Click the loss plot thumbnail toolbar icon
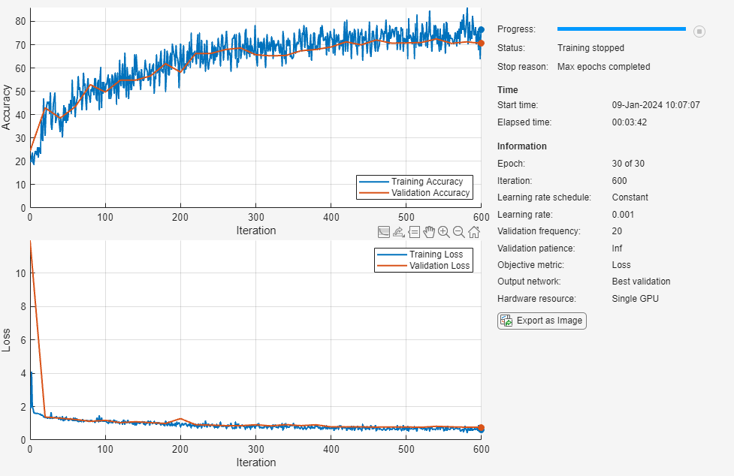The height and width of the screenshot is (476, 734). coord(384,232)
